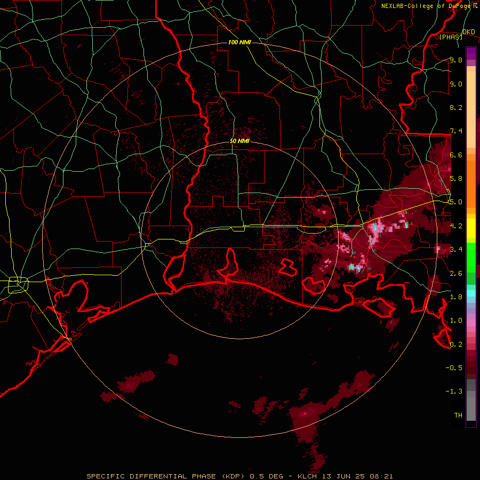This screenshot has height=480, width=480.
Task: Click the 3.4 value on the scale
Action: (x=456, y=249)
